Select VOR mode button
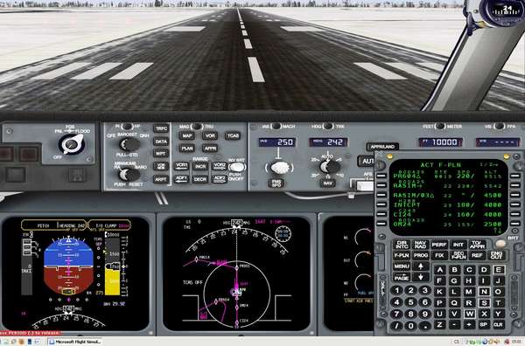Image resolution: width=525 pixels, height=346 pixels. [x=210, y=135]
